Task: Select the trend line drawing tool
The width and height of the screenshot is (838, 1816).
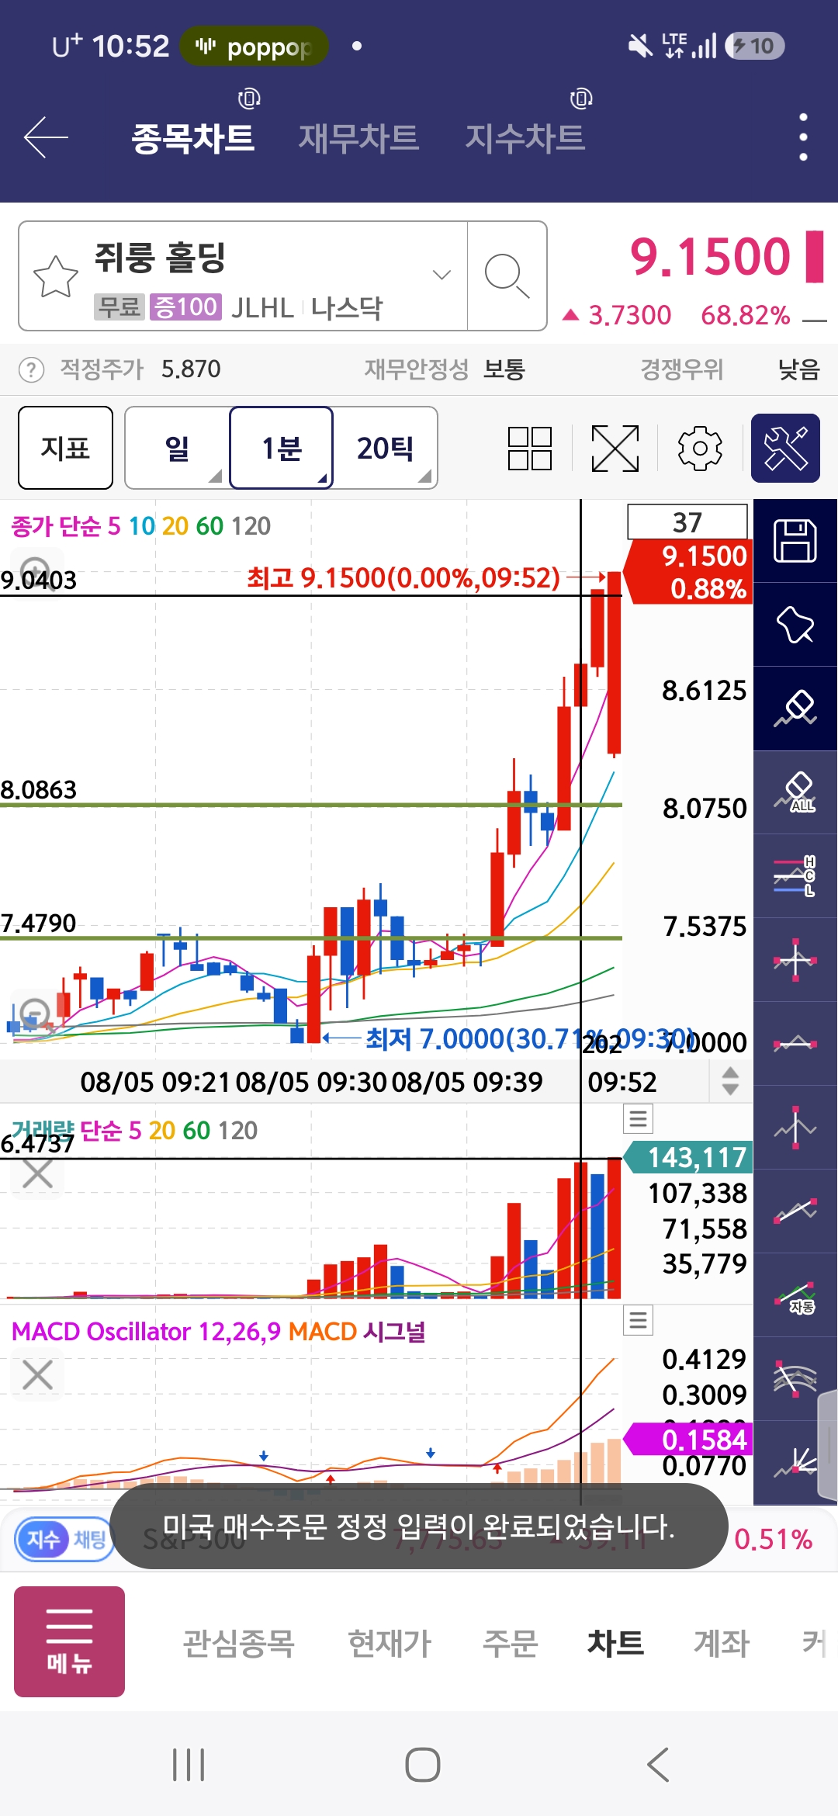Action: [795, 1211]
